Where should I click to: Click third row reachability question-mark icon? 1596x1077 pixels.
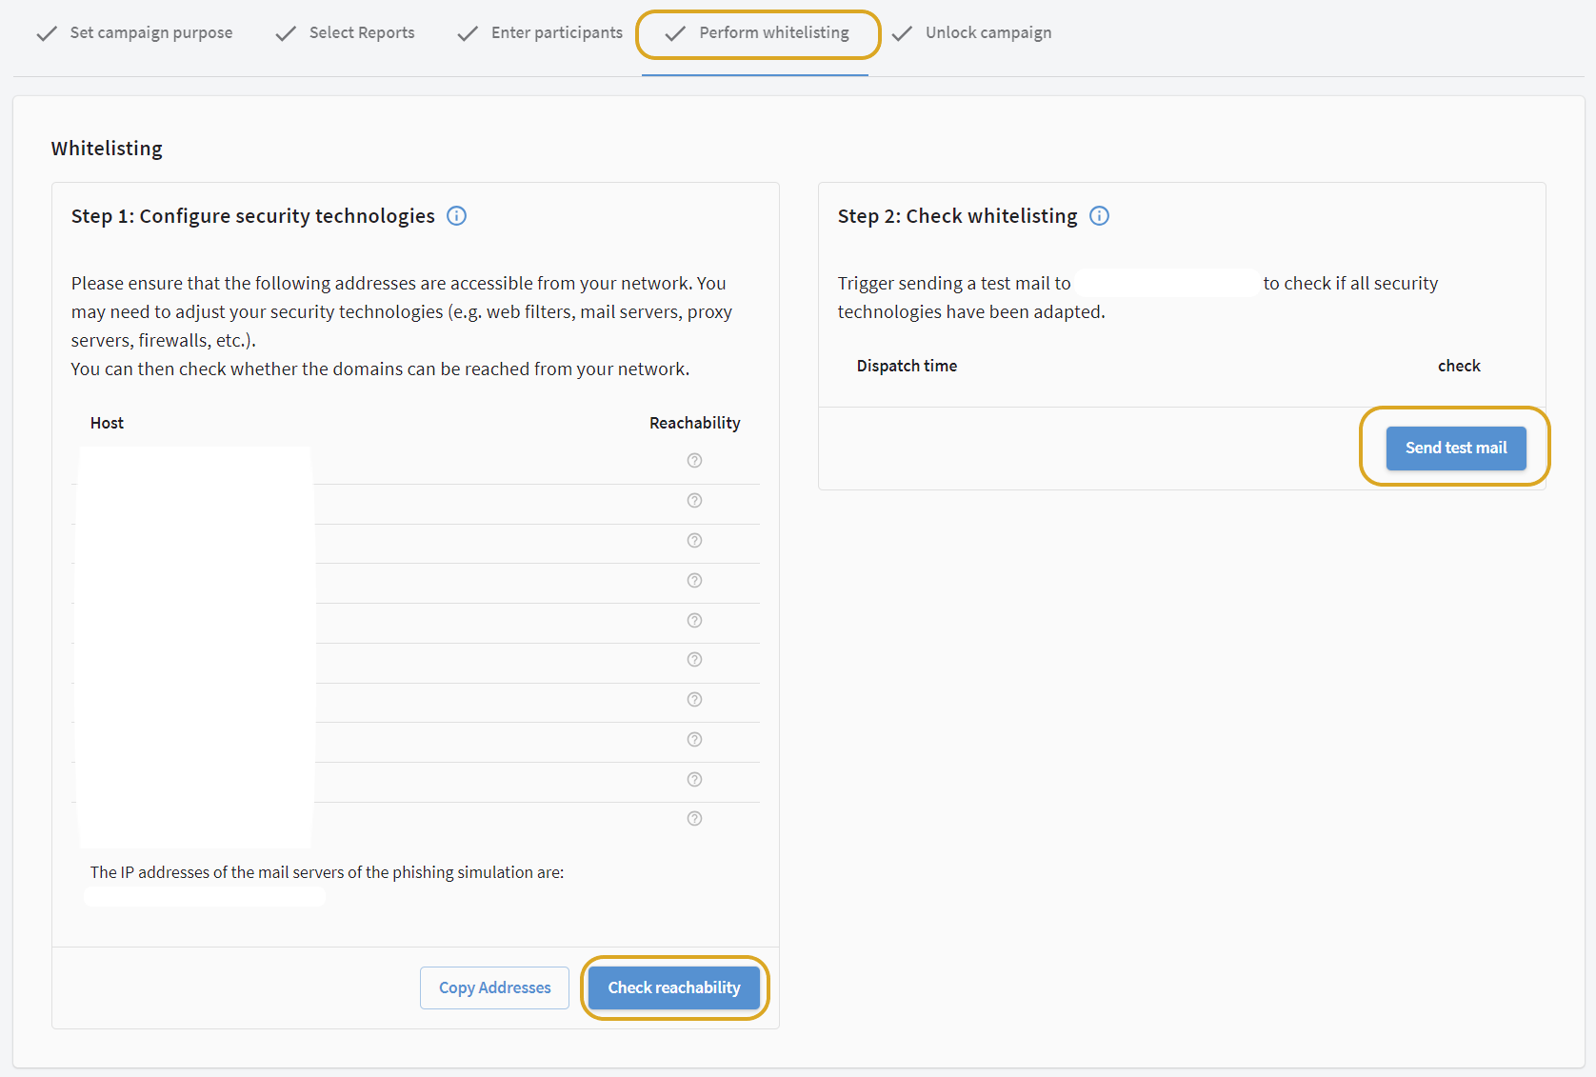coord(694,541)
